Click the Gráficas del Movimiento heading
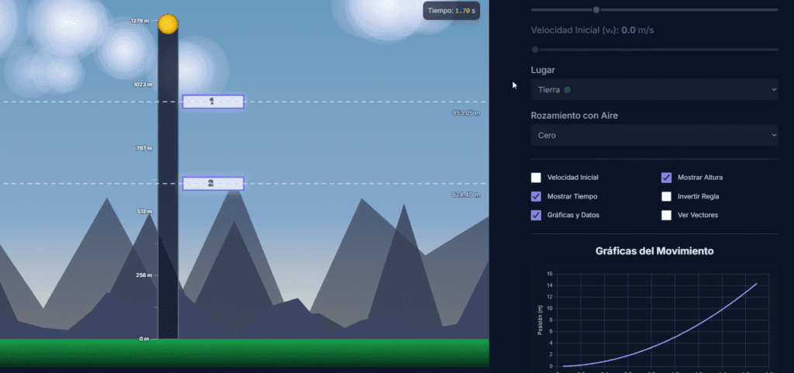 (654, 251)
